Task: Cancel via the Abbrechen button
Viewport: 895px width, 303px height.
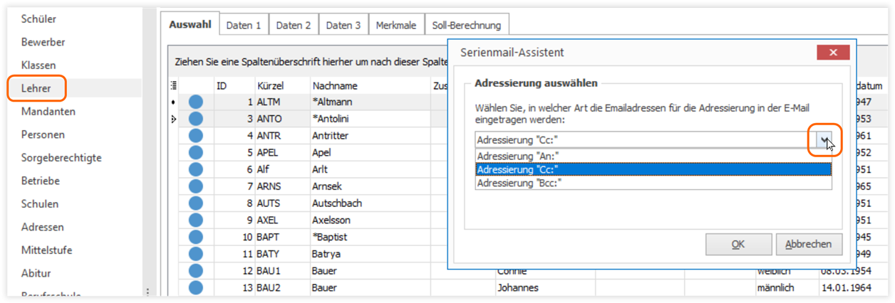Action: point(808,244)
